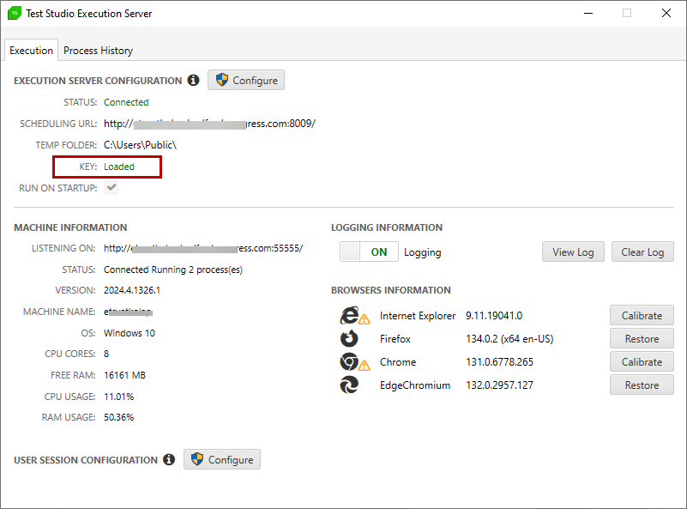Select Chrome version 131.0.6778.265
The height and width of the screenshot is (509, 687).
coord(499,362)
